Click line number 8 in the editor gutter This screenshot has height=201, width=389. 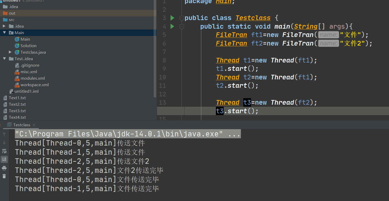(164, 60)
